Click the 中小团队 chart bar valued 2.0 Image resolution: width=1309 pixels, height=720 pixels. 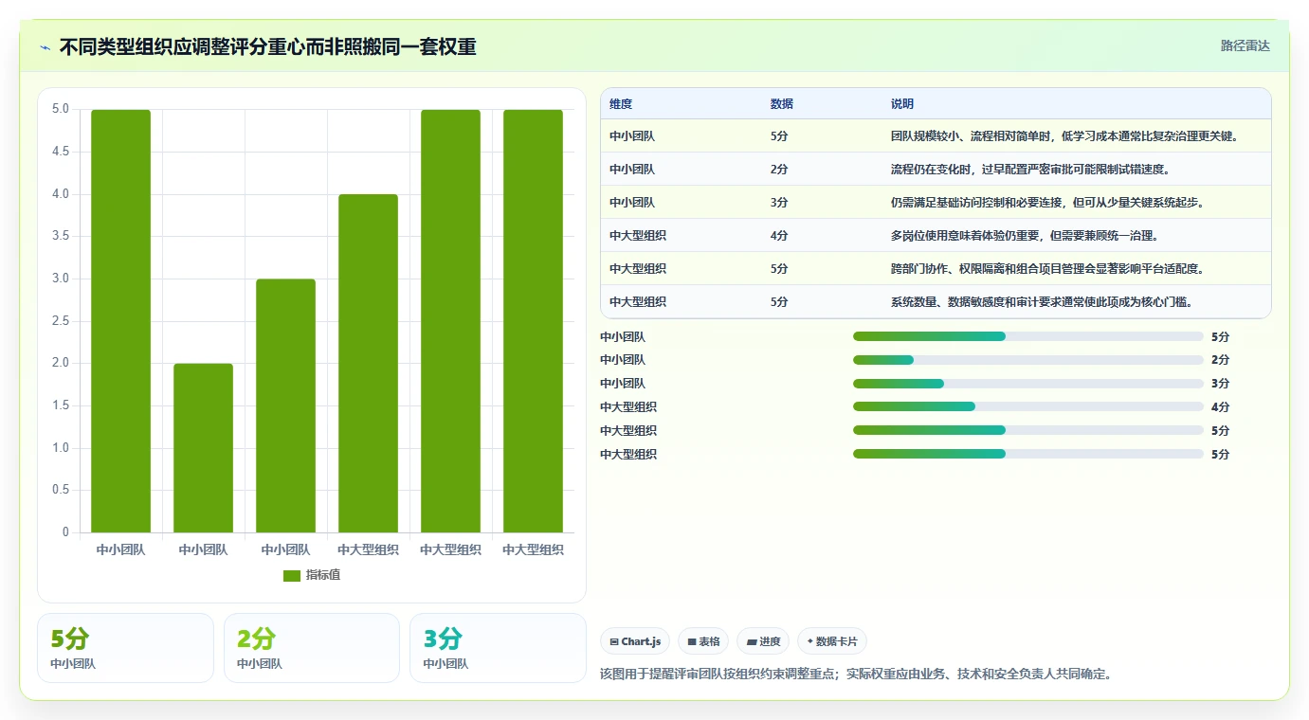(203, 448)
